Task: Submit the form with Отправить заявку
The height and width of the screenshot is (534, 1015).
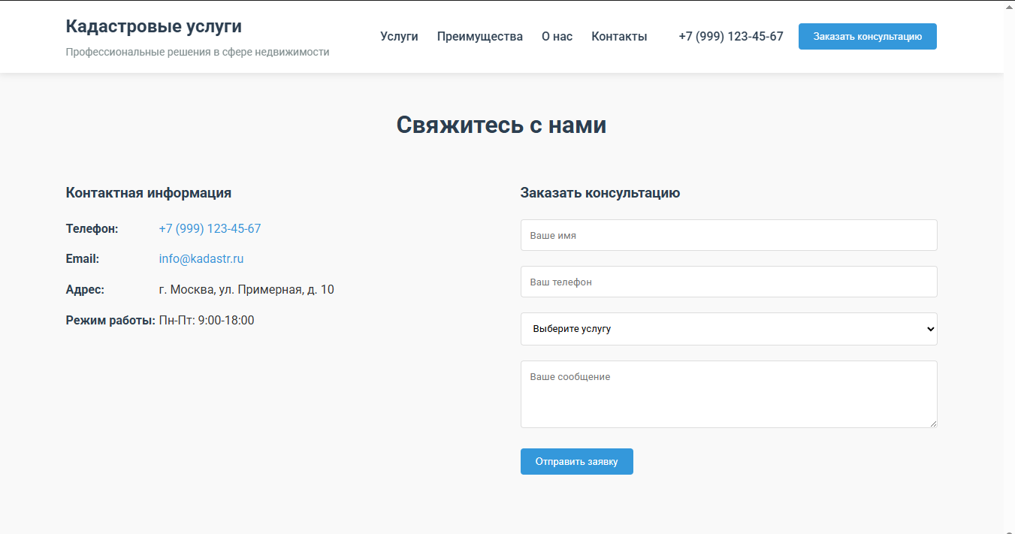Action: click(576, 461)
